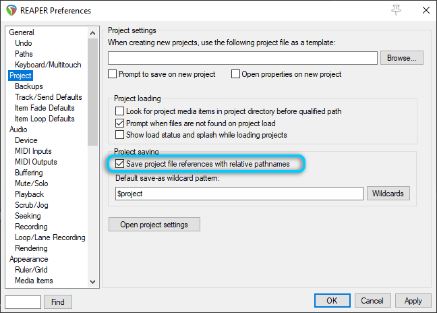Viewport: 437px width, 313px height.
Task: Click the project template path field
Action: pyautogui.click(x=242, y=58)
